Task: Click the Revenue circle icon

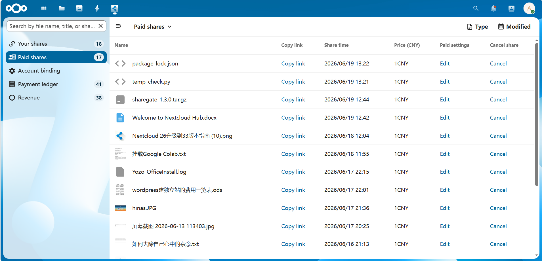Action: point(12,97)
